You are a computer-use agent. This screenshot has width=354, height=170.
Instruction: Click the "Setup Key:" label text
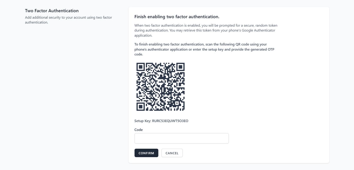pyautogui.click(x=143, y=121)
